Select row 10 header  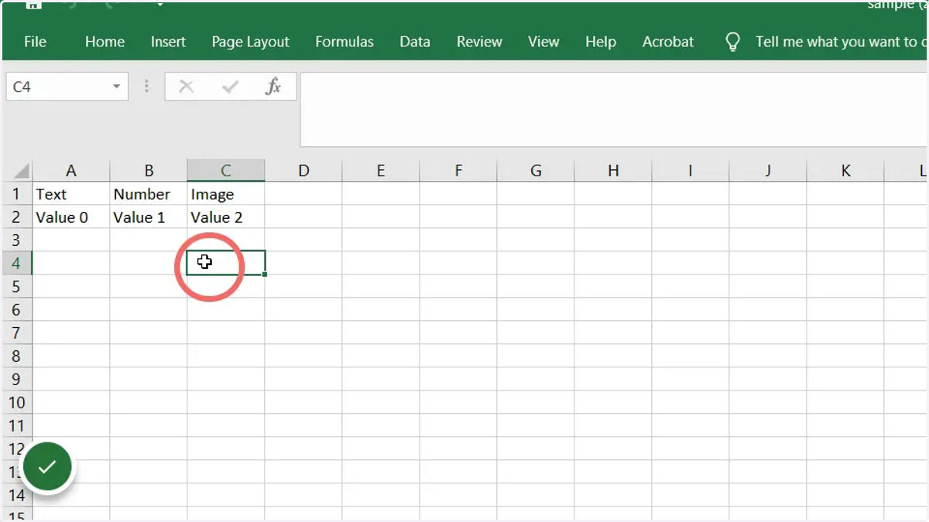(x=17, y=403)
